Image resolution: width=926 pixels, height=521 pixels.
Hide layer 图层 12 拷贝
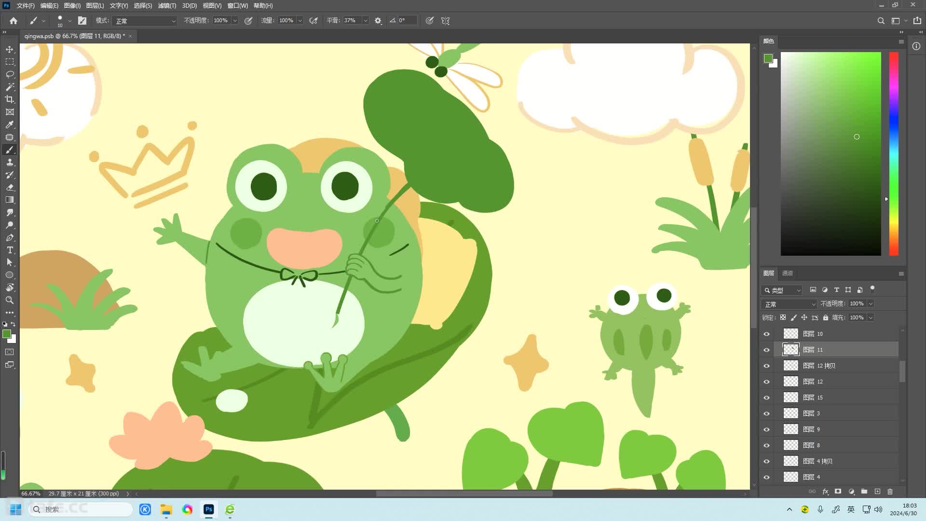pyautogui.click(x=766, y=366)
